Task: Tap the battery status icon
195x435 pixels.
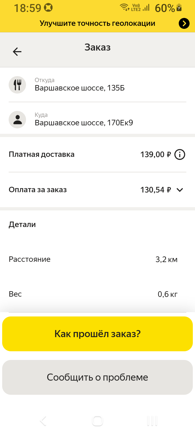Action: tap(179, 8)
